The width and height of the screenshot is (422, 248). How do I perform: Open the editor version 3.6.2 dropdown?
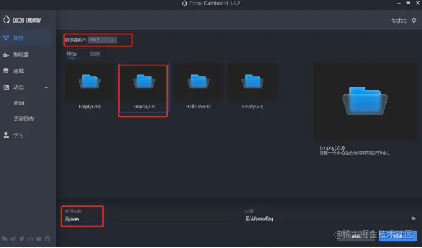(x=102, y=40)
